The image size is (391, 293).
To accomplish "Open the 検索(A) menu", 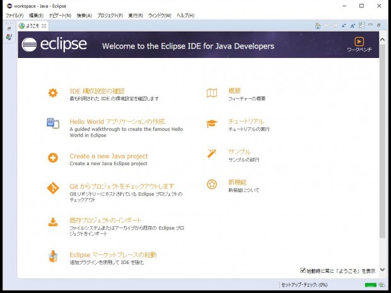I will (85, 16).
